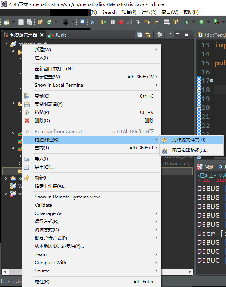Click 配置构建路径(C)... in submenu

(192, 151)
